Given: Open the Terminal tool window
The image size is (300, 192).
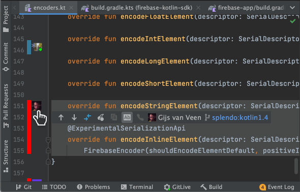Looking at the screenshot, I should [x=137, y=187].
